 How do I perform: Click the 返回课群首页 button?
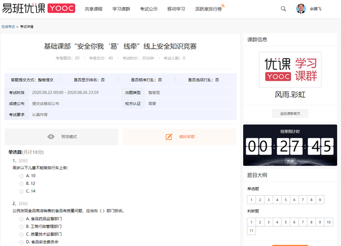[x=290, y=114]
